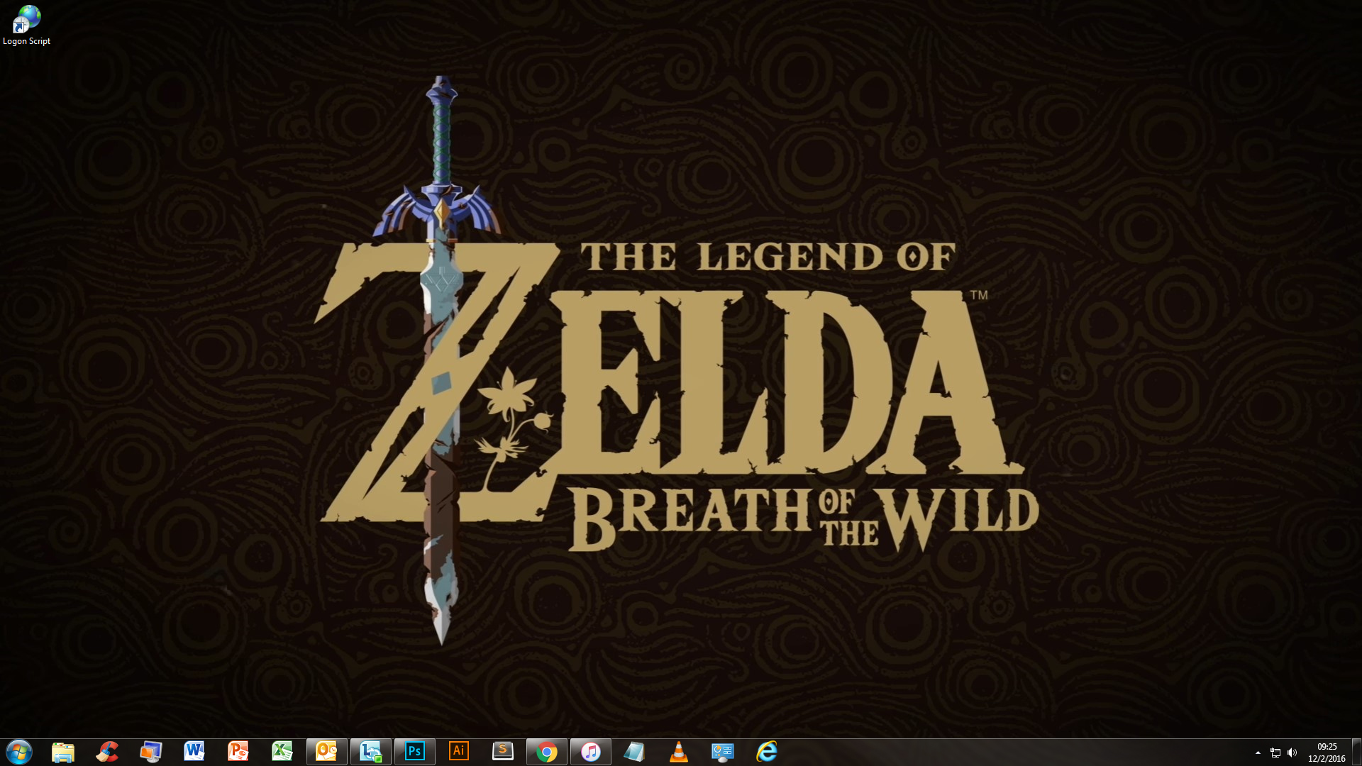Open the icon between VLC and Internet Explorer
This screenshot has width=1362, height=766.
723,752
